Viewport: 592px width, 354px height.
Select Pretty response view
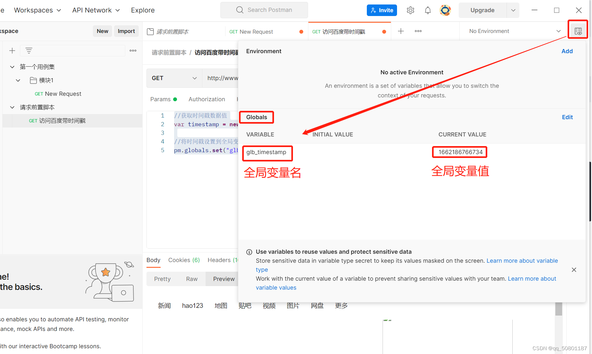pos(162,279)
